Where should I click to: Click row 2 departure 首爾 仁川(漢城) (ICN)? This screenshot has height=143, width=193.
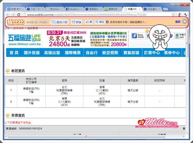tap(64, 102)
